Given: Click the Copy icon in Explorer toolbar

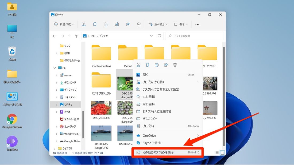Looking at the screenshot, I should tap(95, 24).
